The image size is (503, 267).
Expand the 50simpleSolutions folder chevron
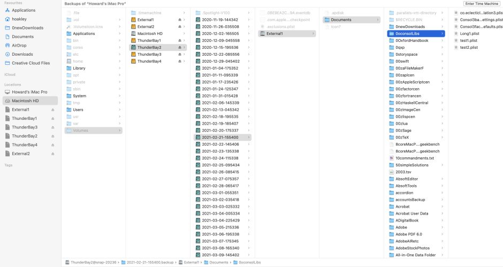coord(443,165)
